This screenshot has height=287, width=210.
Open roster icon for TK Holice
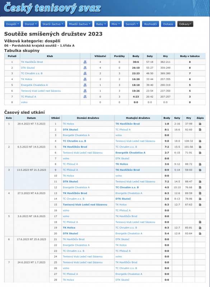pyautogui.click(x=85, y=79)
